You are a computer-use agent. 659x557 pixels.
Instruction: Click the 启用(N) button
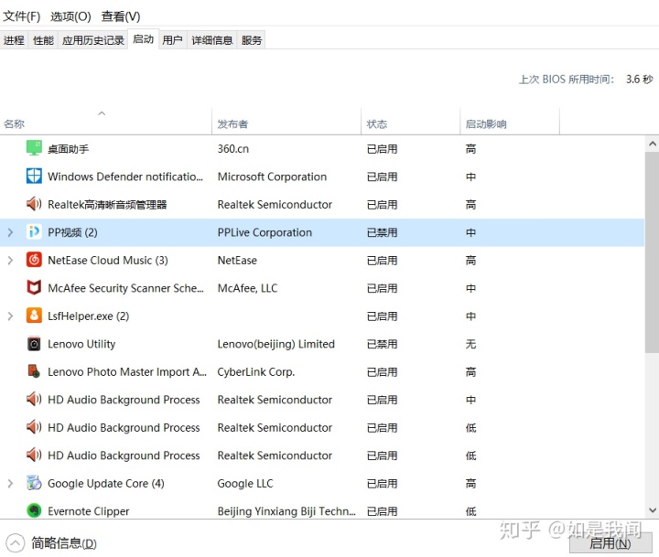(x=610, y=544)
